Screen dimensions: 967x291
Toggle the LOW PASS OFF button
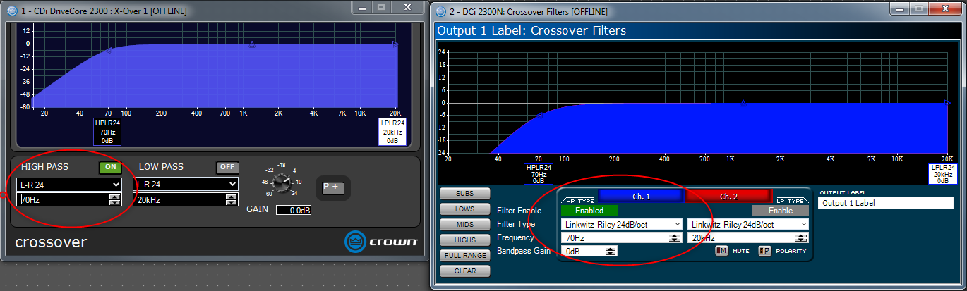(x=227, y=168)
